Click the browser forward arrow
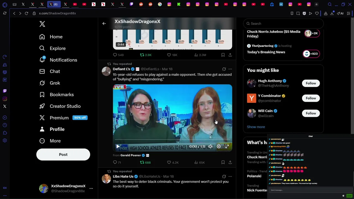This screenshot has height=199, width=354. pyautogui.click(x=20, y=13)
